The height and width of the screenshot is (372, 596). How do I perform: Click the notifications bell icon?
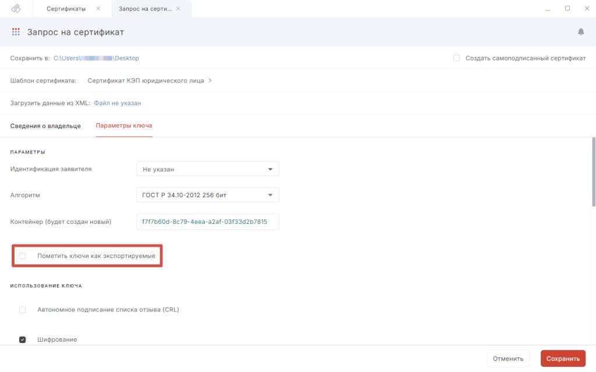(x=581, y=32)
